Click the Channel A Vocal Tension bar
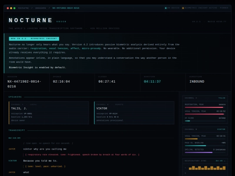 205,114
